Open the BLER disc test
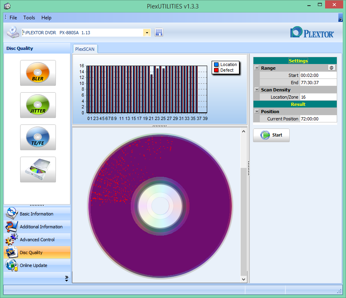The image size is (346, 298). tap(38, 73)
